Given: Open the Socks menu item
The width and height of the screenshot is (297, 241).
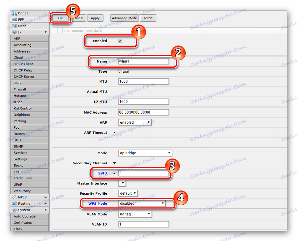Looking at the screenshot, I should point(30,166).
